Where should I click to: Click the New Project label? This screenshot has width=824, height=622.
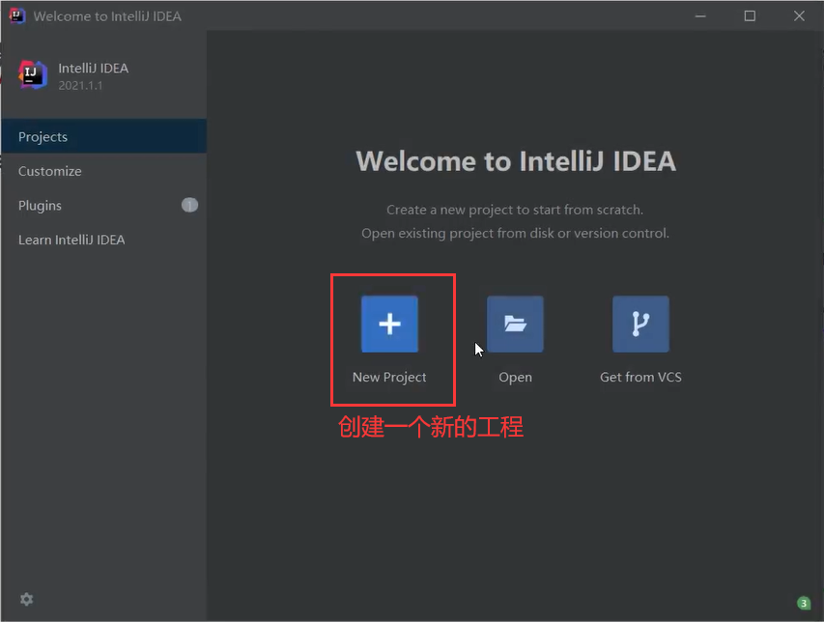coord(389,378)
